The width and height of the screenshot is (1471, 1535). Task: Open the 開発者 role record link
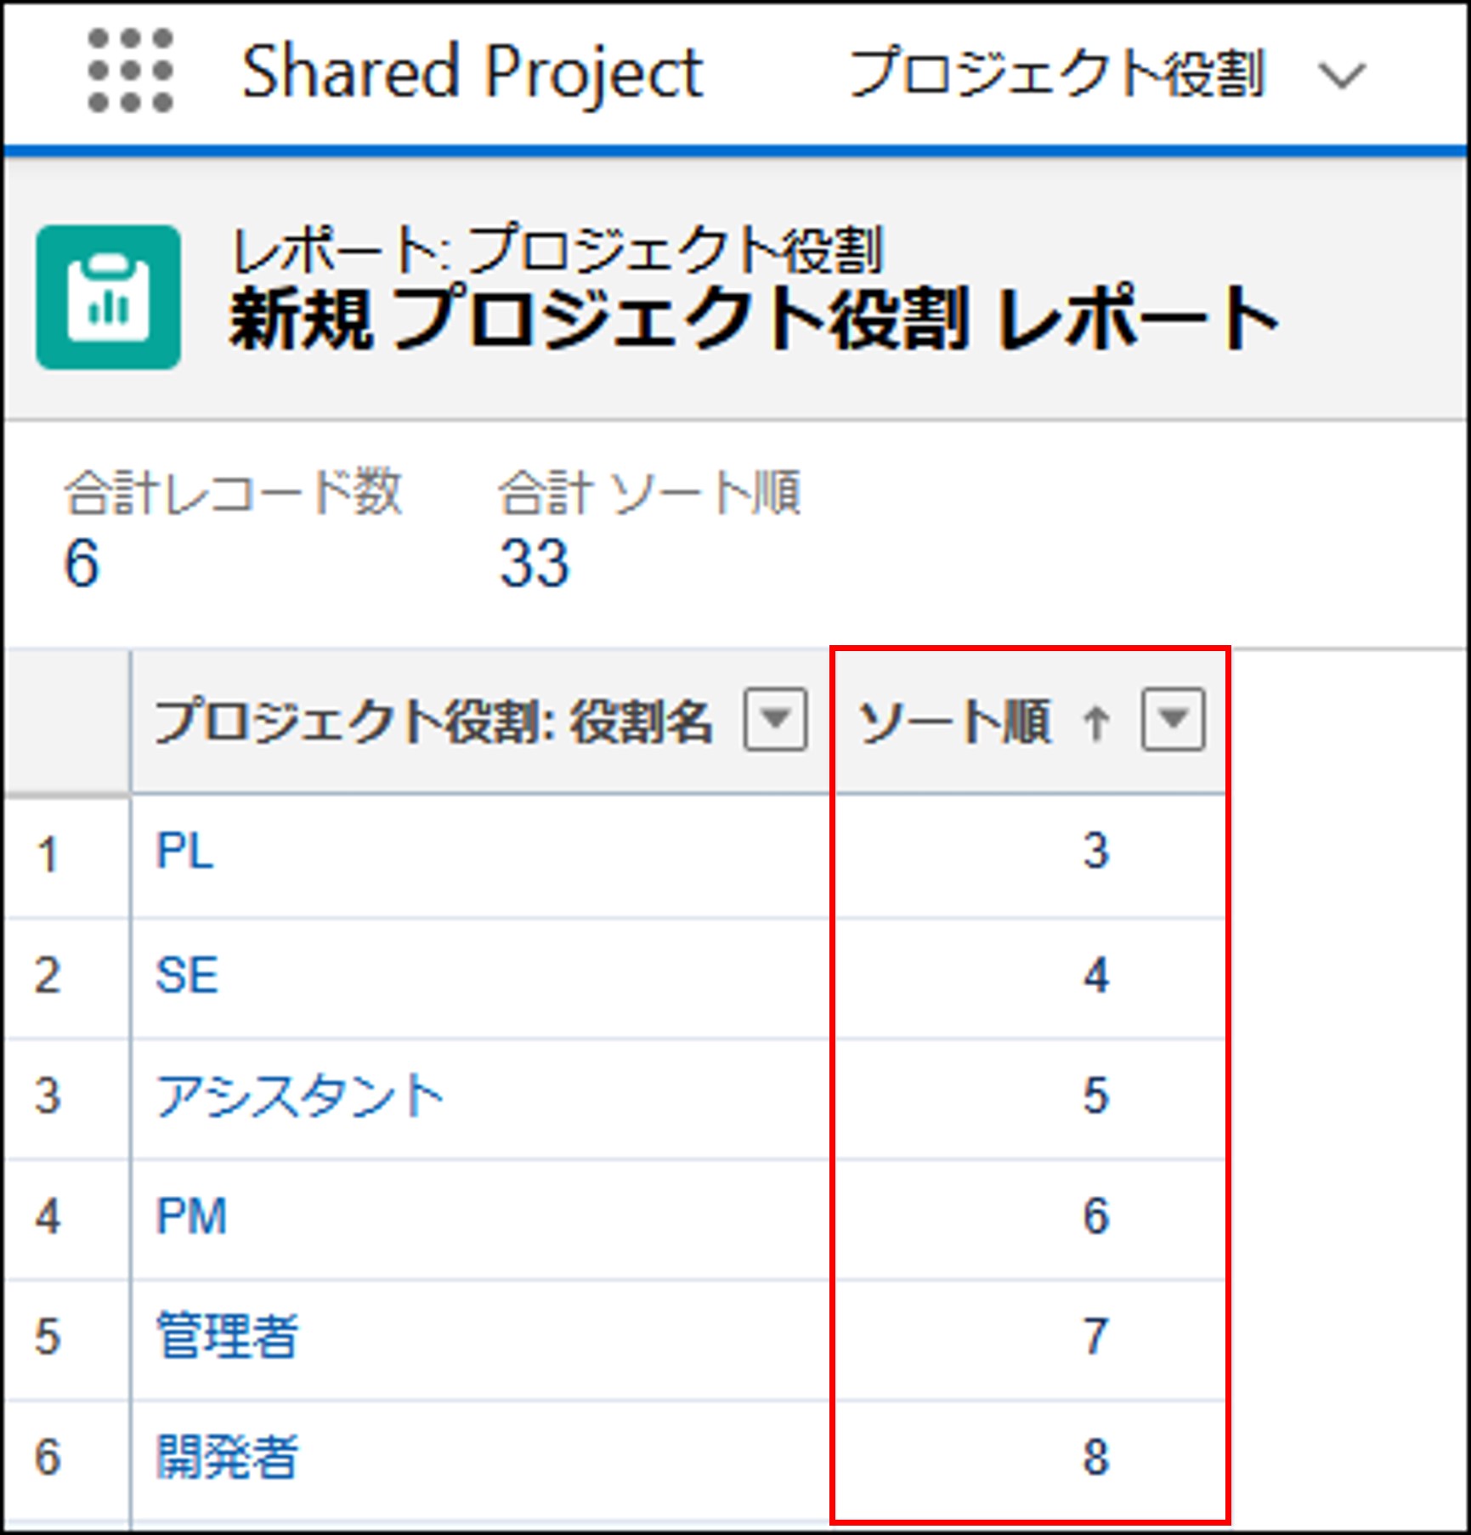coord(227,1457)
